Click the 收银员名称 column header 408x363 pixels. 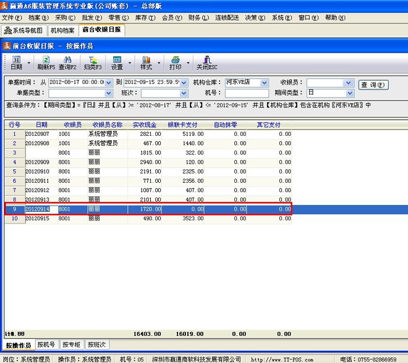click(108, 125)
